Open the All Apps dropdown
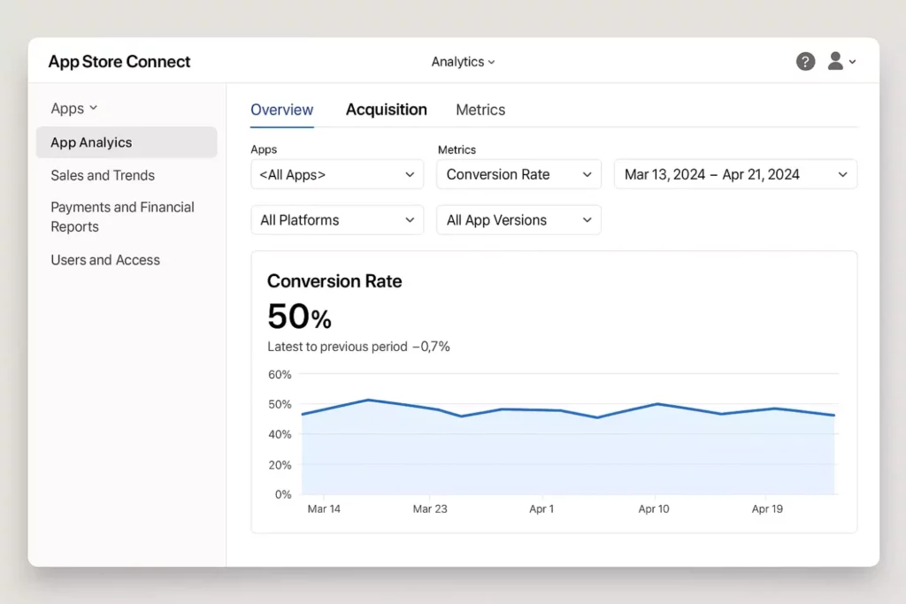This screenshot has height=604, width=906. coord(337,174)
